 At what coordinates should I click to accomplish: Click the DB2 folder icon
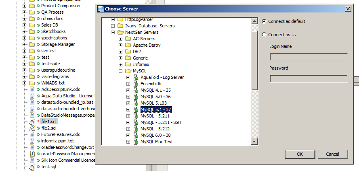tap(128, 52)
